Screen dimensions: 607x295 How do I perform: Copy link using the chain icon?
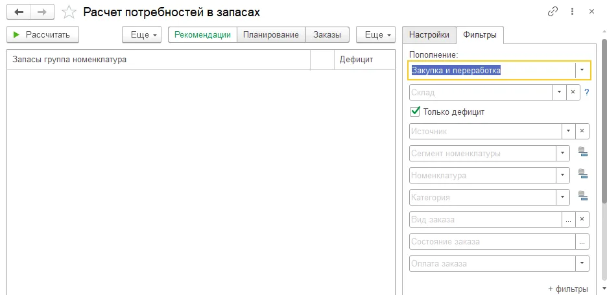pos(553,12)
